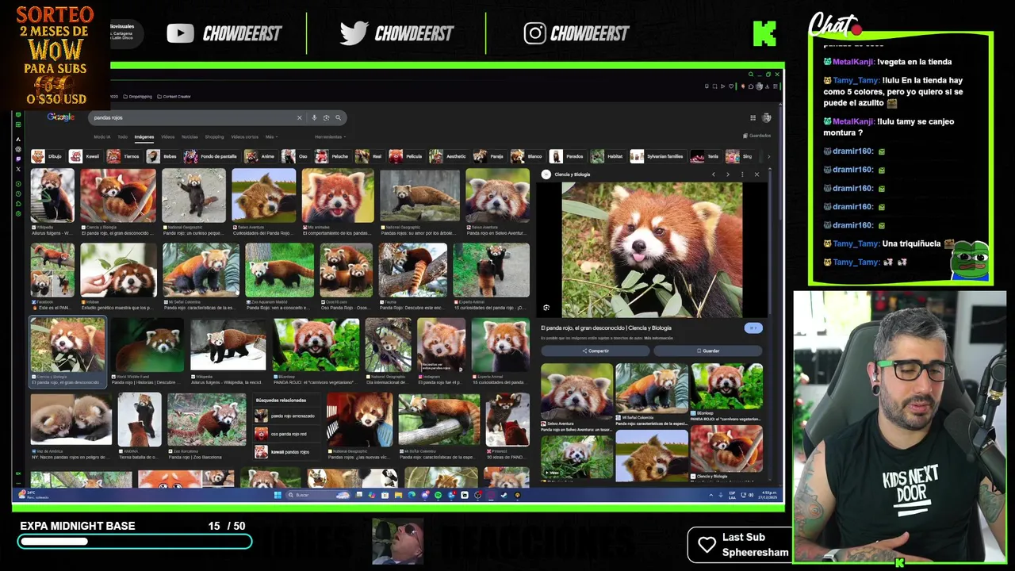Open the Google apps grid icon

(753, 117)
